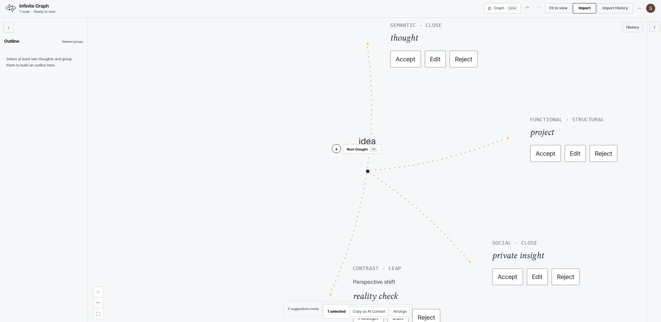Open the Newest groups sort option
Image resolution: width=661 pixels, height=322 pixels.
(x=72, y=42)
